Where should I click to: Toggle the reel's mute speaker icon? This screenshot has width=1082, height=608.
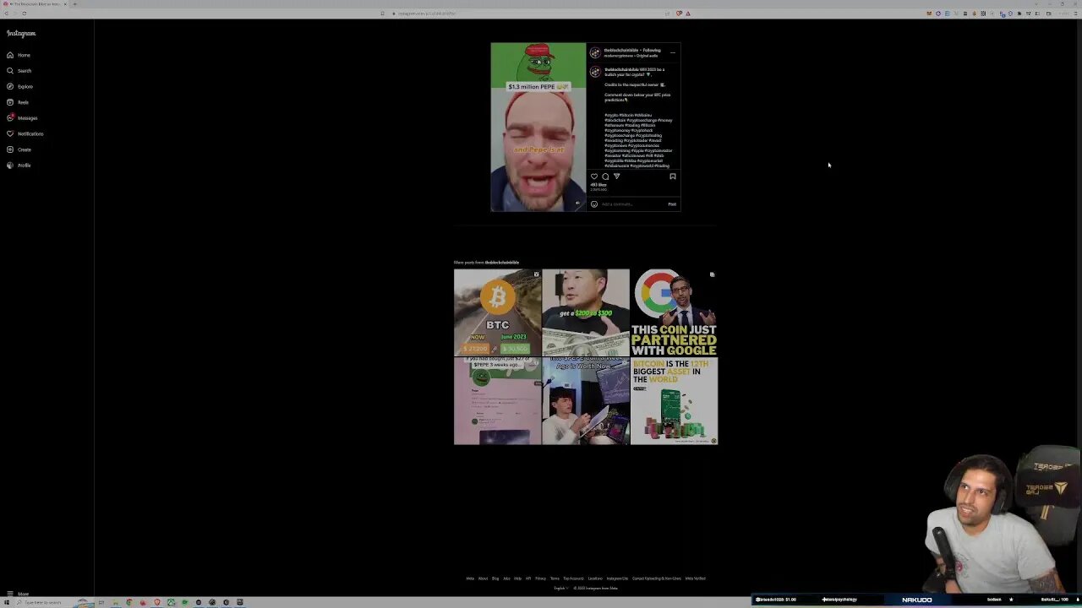(578, 203)
